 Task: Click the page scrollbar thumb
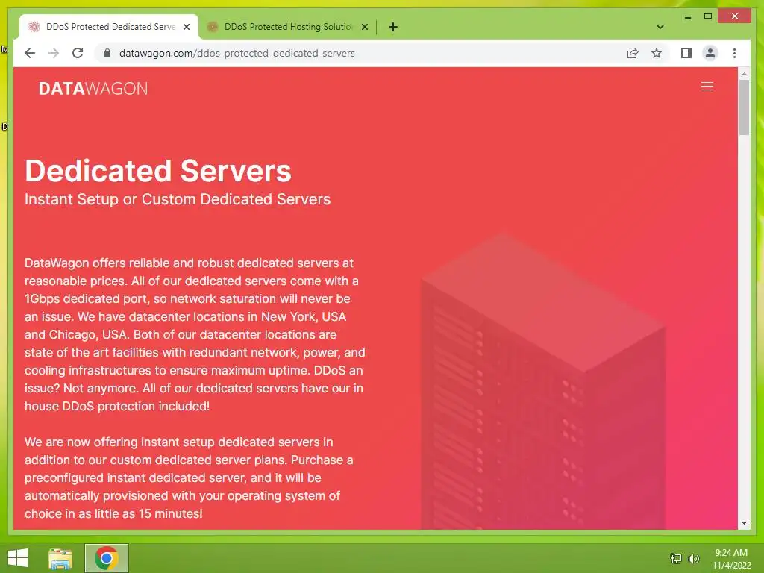[744, 107]
